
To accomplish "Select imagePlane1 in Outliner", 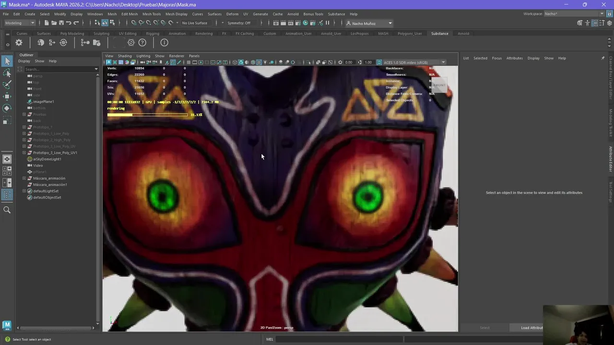I will pos(43,102).
